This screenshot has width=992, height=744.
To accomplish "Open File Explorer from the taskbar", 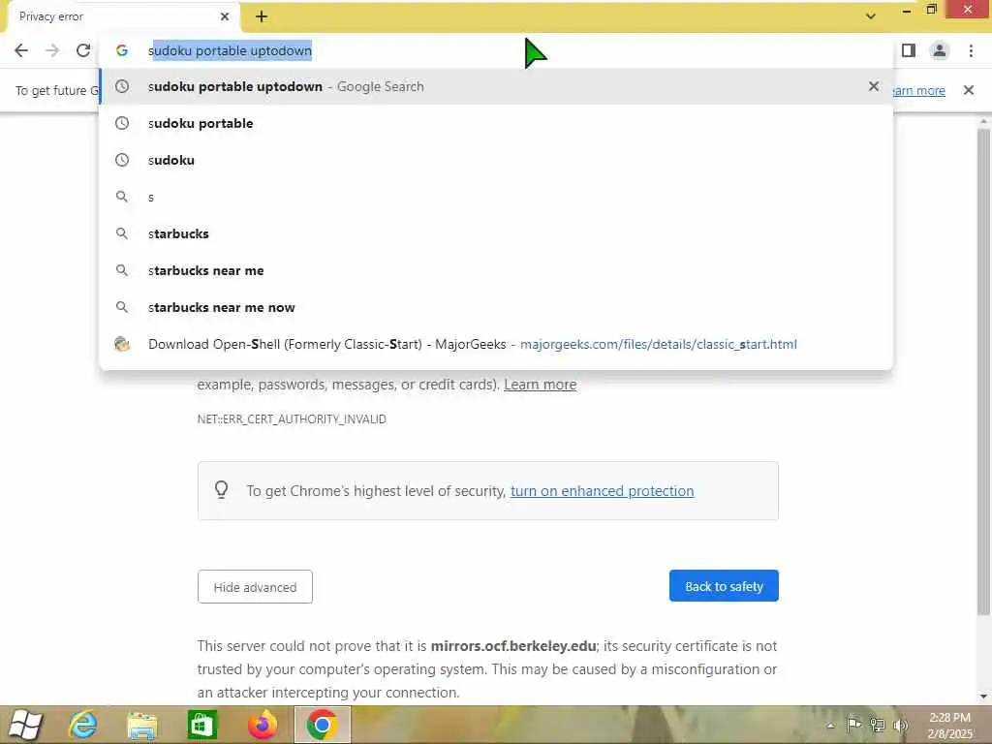I will (141, 725).
